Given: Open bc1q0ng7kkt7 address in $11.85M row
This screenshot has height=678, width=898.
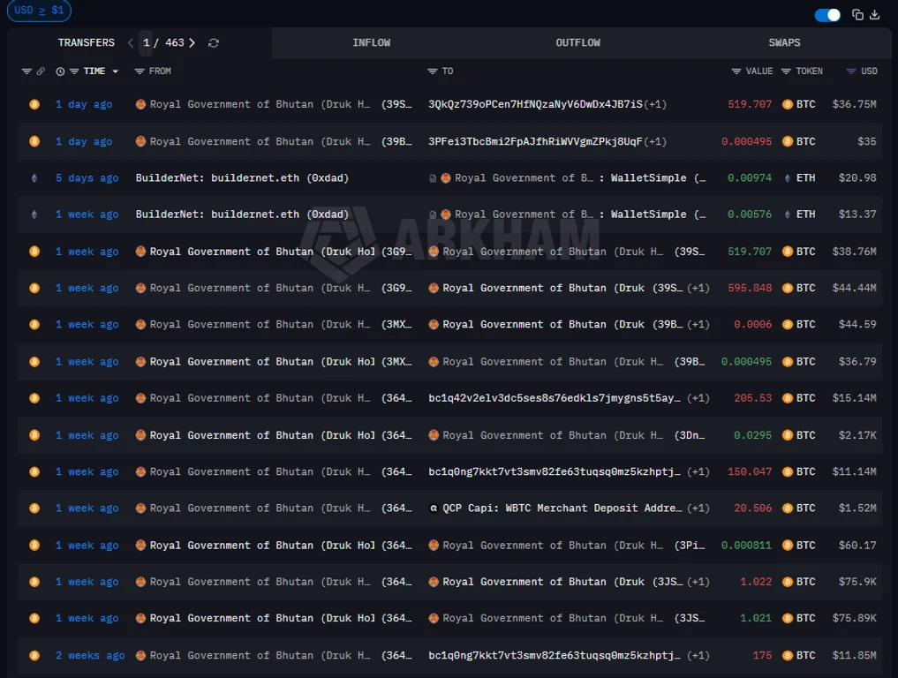Looking at the screenshot, I should [555, 655].
